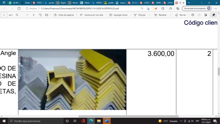Zoom in the PDF with plus
Screen dimensions: 220x124
pyautogui.click(x=34, y=15)
